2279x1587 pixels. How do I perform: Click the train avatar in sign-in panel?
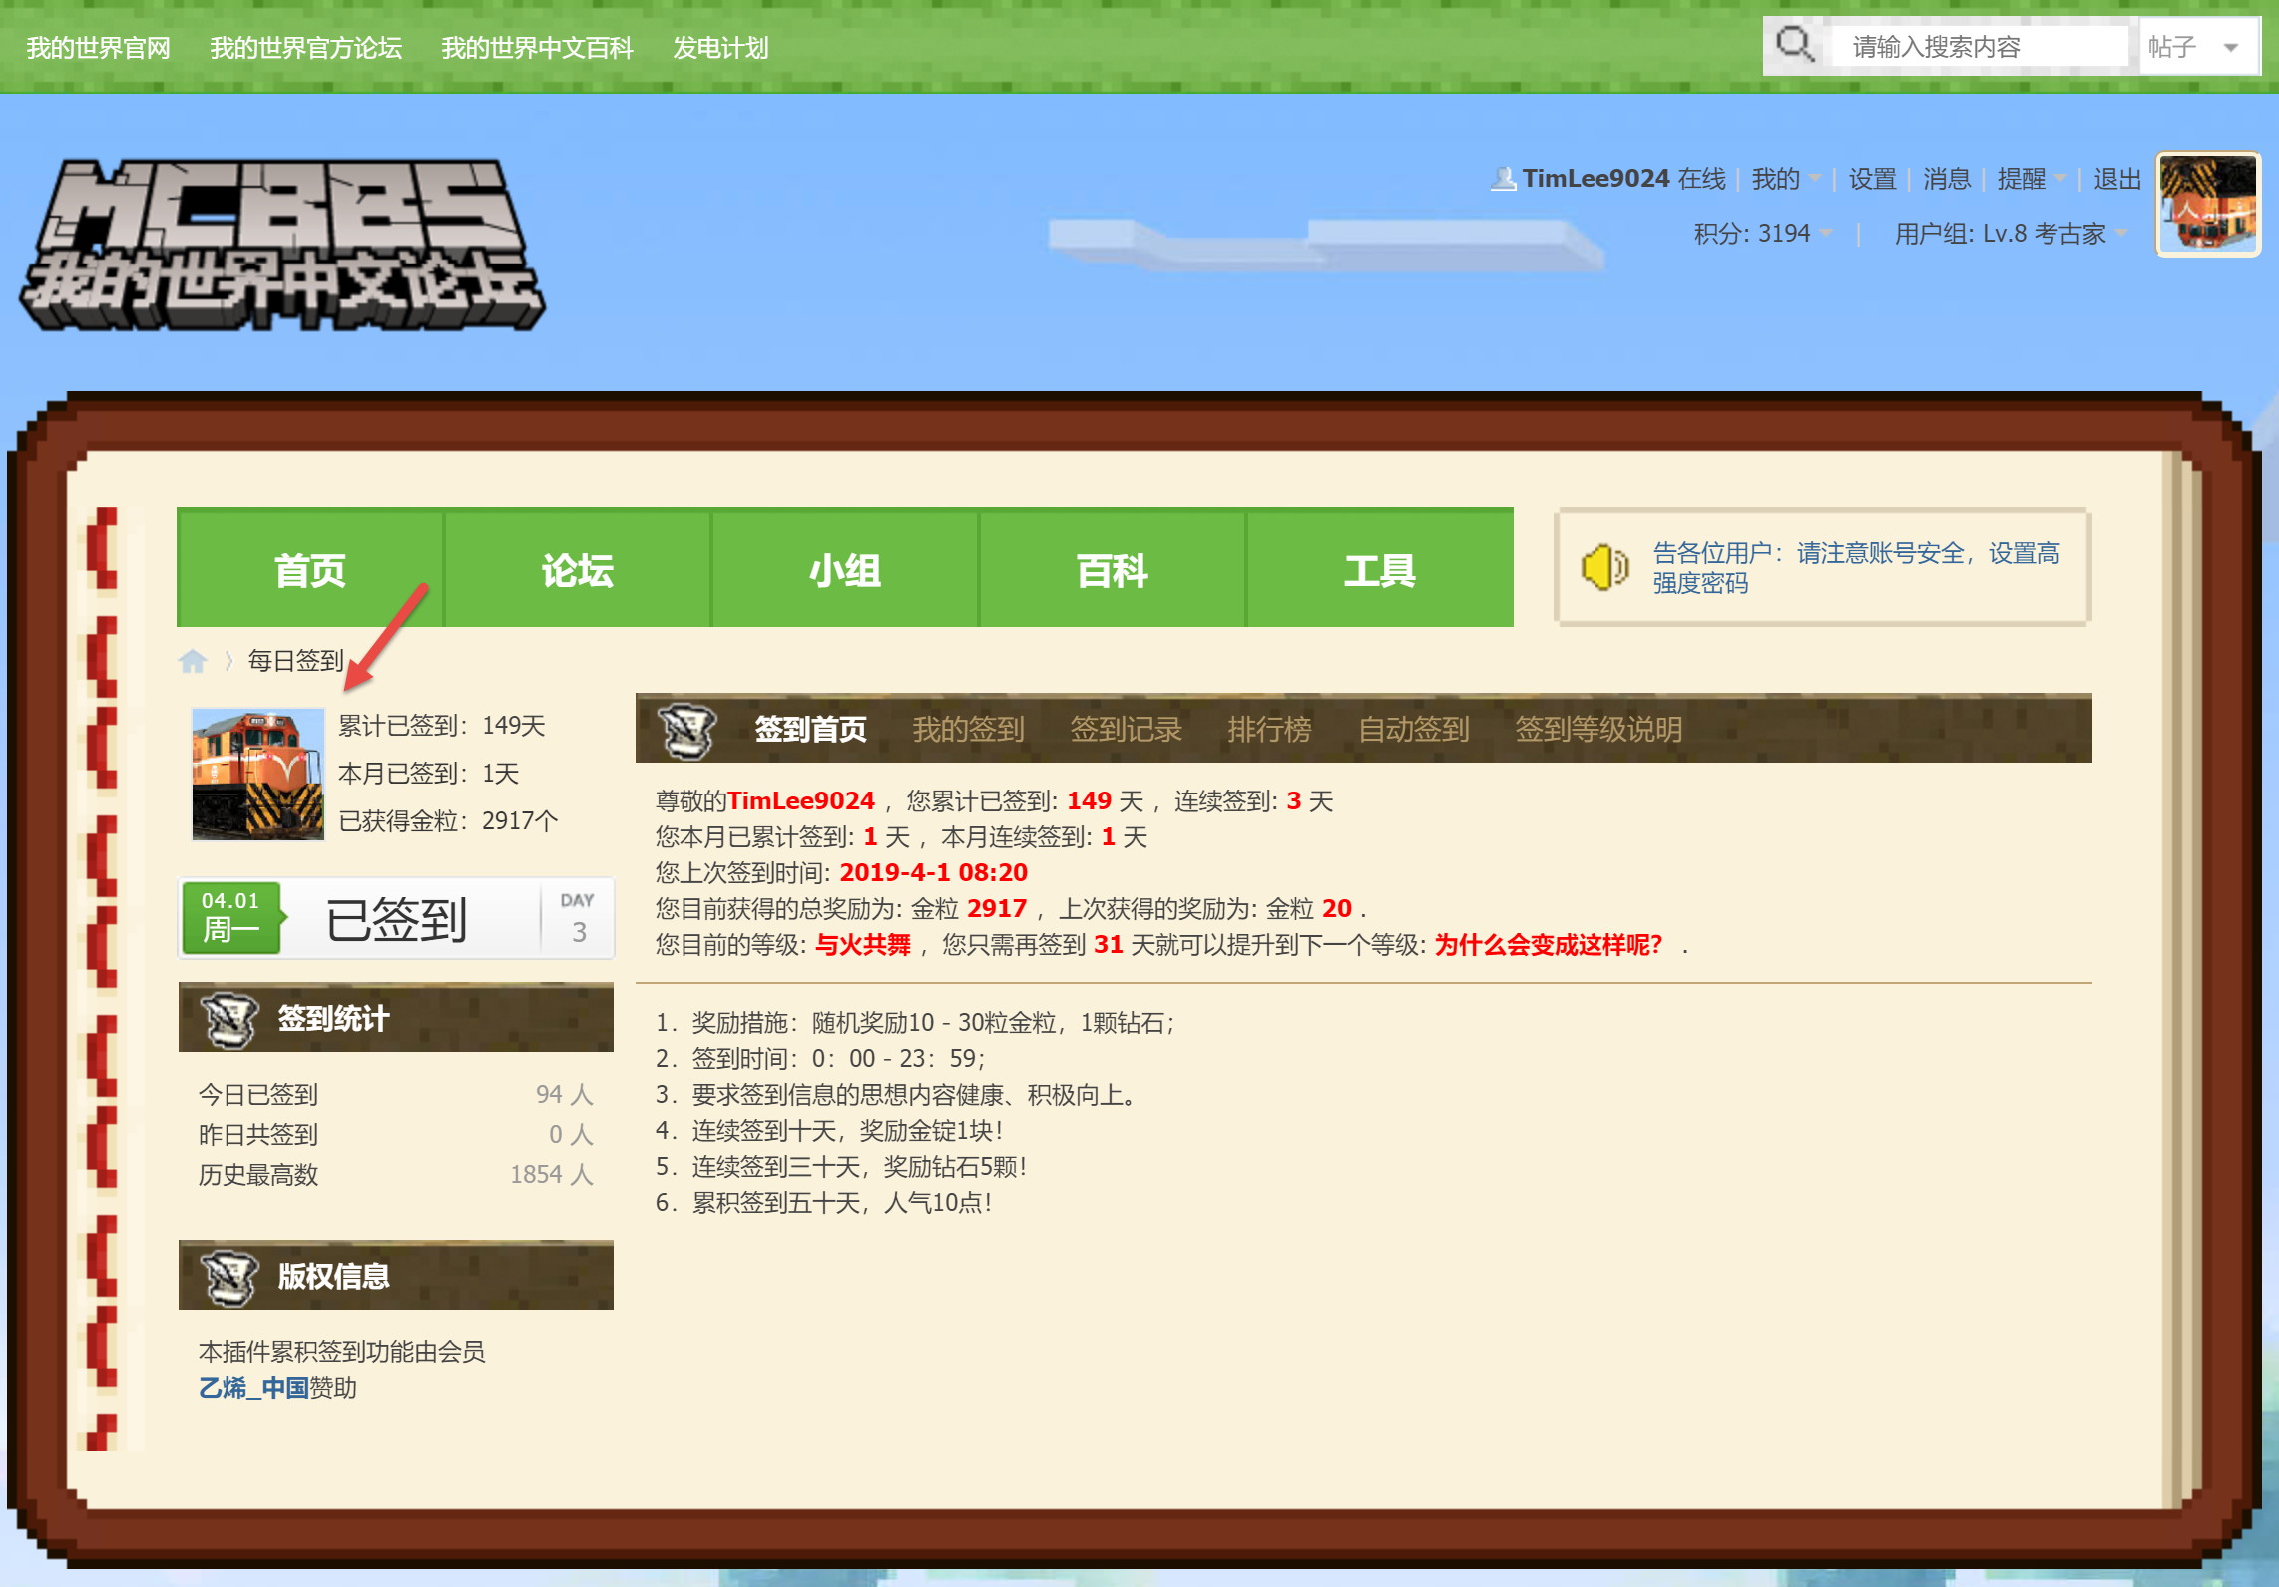click(x=257, y=774)
